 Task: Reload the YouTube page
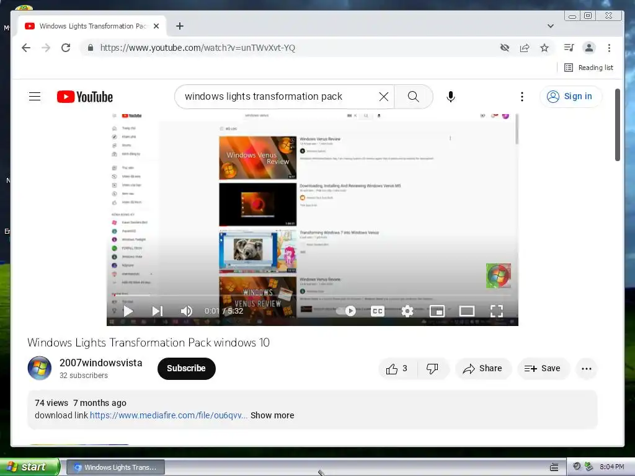pos(66,48)
